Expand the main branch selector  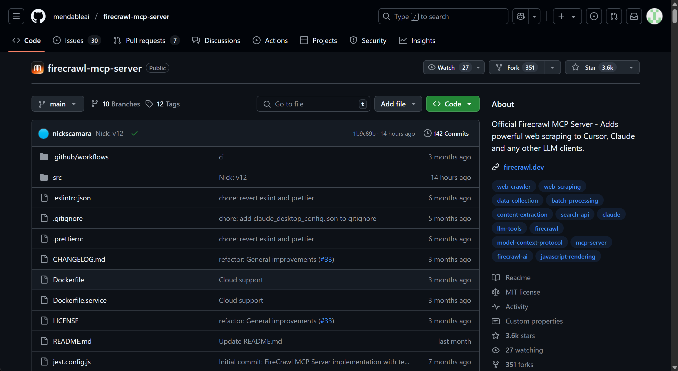[x=58, y=104]
